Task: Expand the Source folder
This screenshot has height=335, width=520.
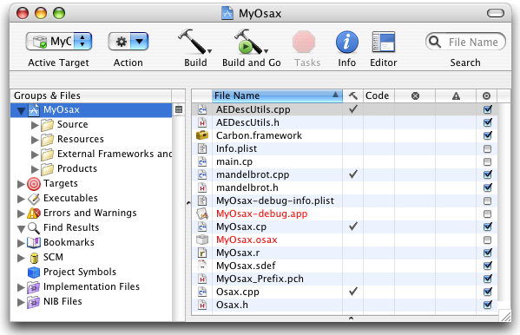Action: coord(35,125)
